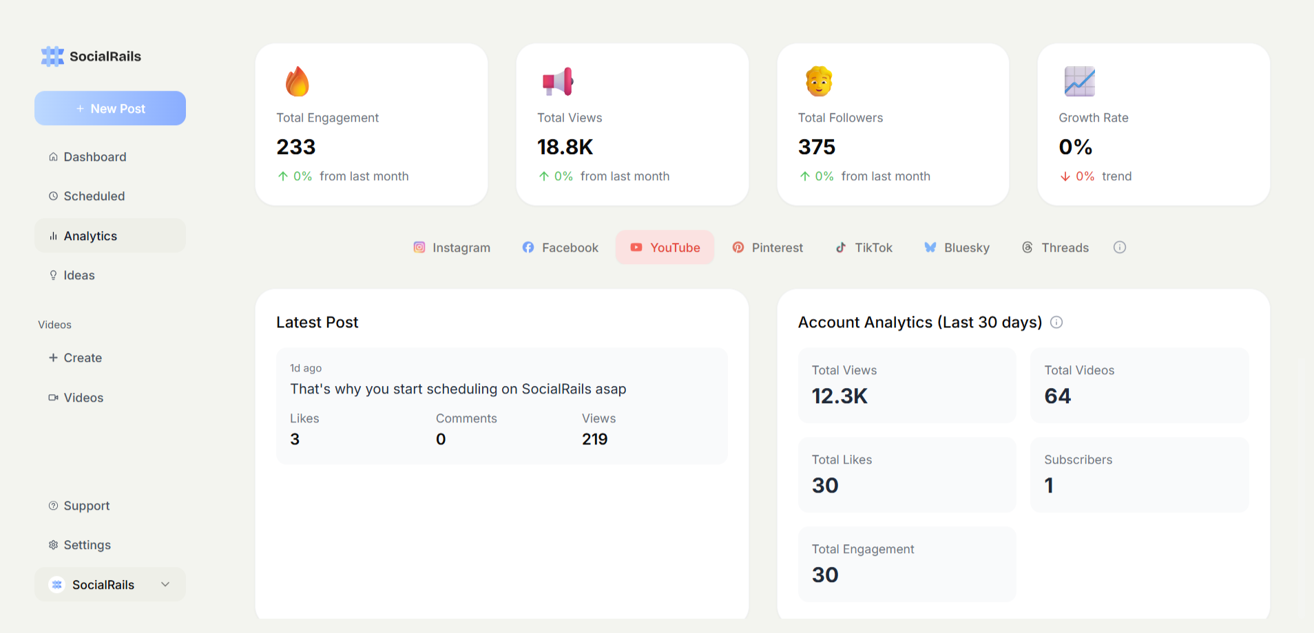This screenshot has height=633, width=1314.
Task: Click the Settings gear icon
Action: click(53, 545)
